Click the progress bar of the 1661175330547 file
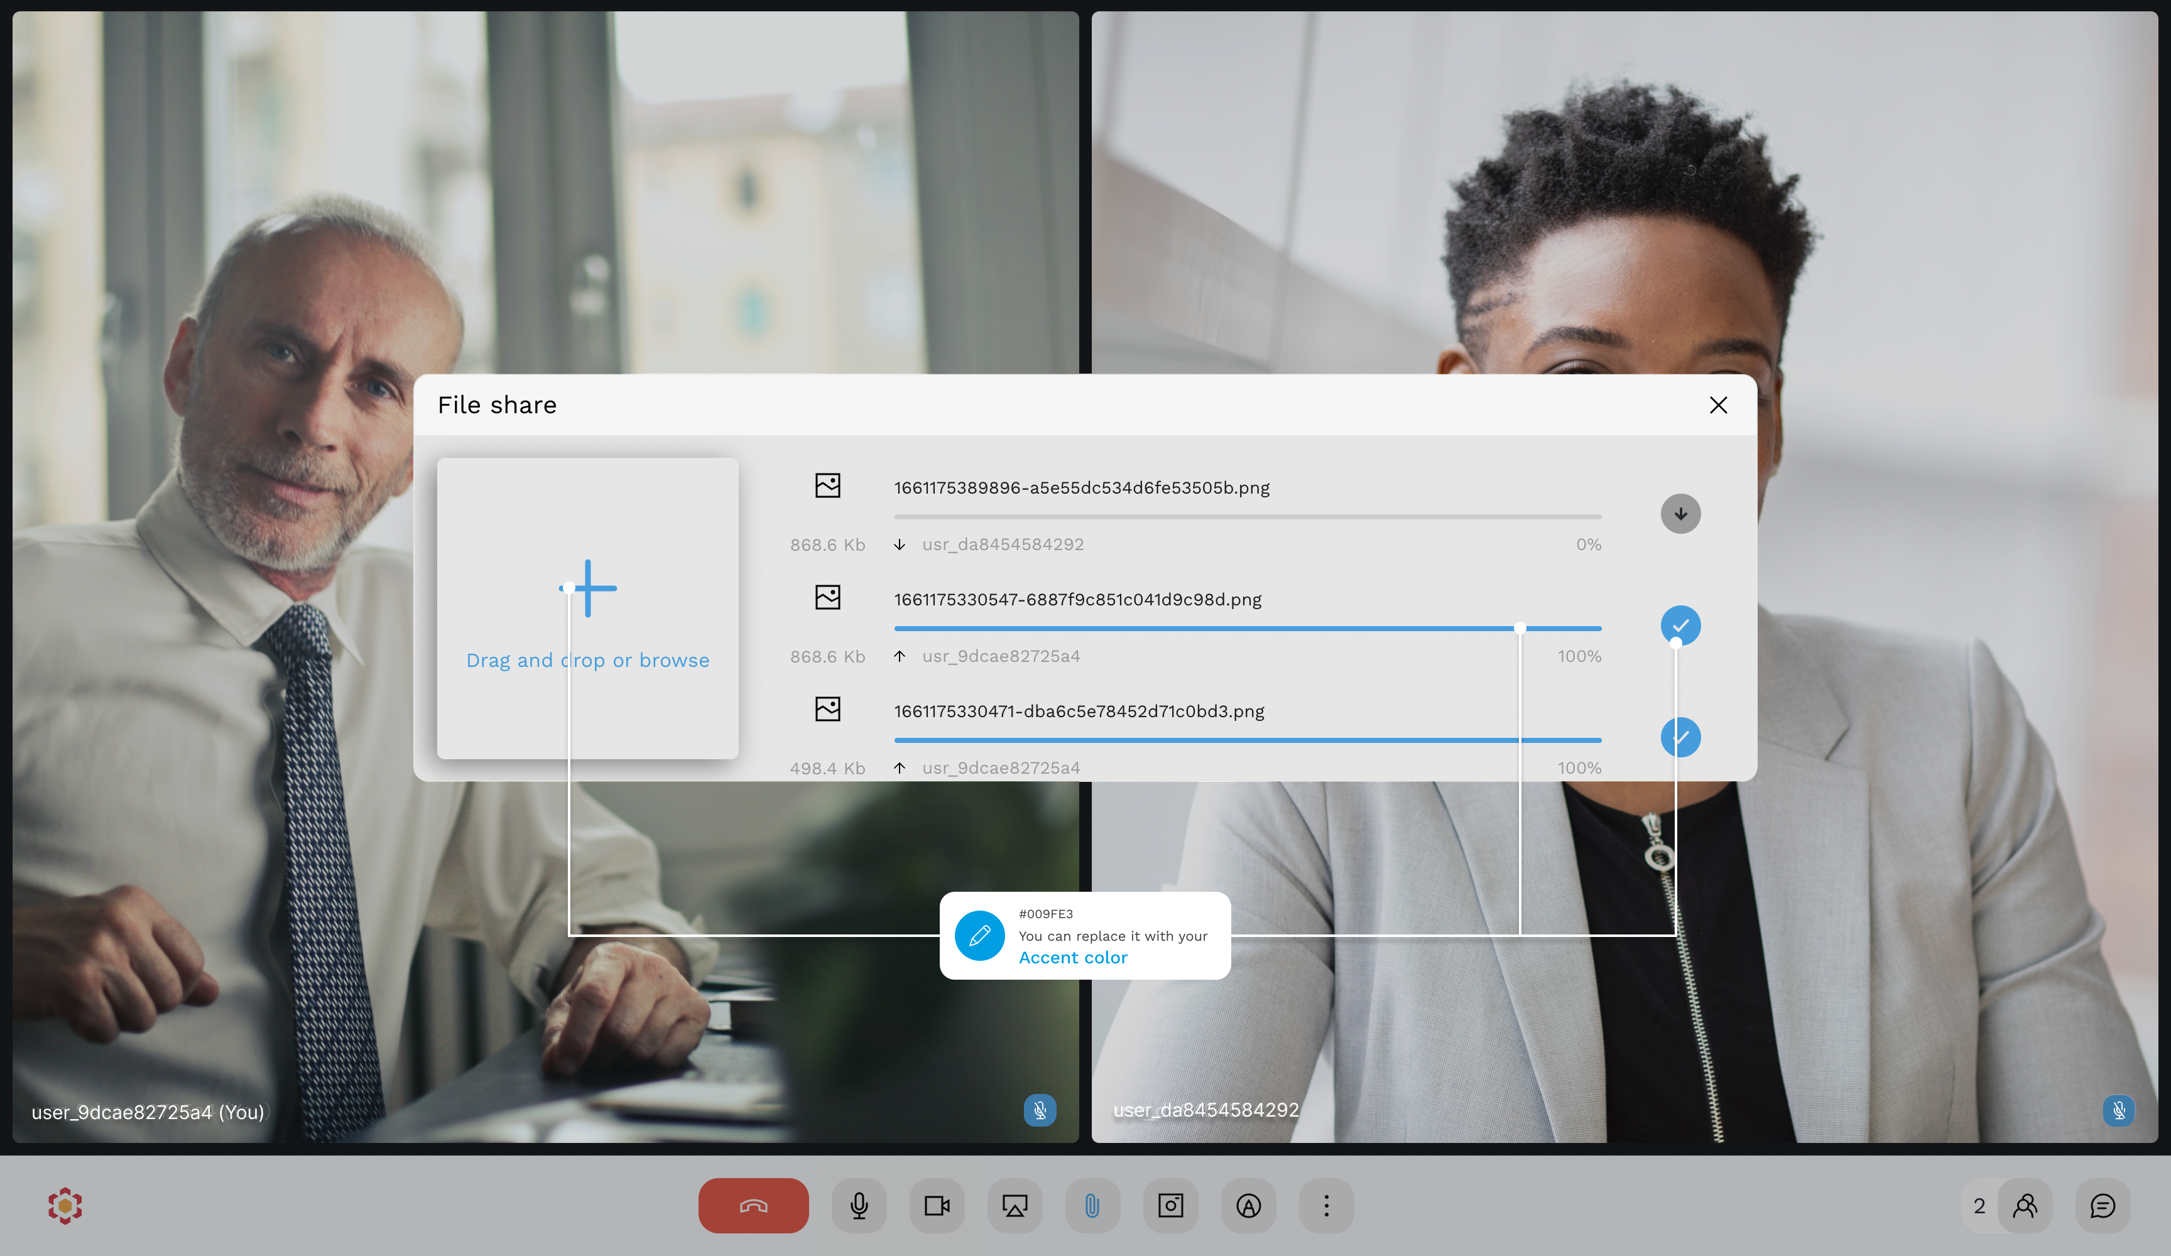The image size is (2171, 1256). click(1248, 629)
